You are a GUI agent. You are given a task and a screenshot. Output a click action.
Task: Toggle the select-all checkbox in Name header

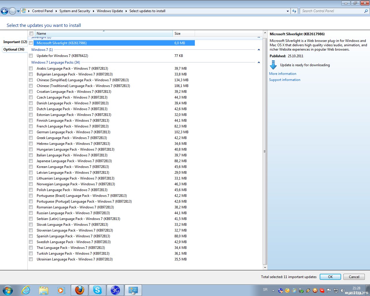pos(31,34)
